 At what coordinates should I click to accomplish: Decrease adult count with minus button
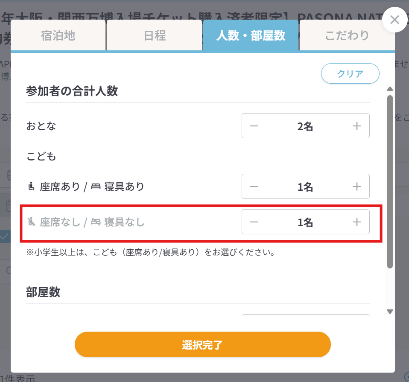pos(254,126)
